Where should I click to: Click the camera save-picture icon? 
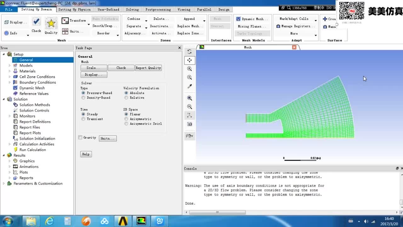point(190,124)
